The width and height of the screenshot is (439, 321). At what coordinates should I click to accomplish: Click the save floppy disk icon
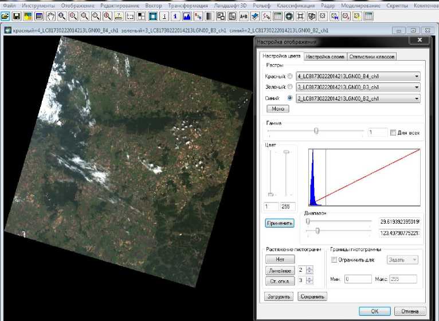(17, 16)
